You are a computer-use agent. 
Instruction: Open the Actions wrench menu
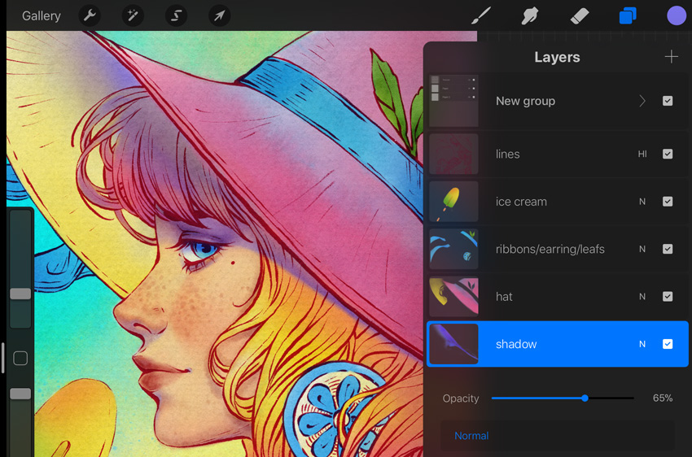click(x=90, y=16)
